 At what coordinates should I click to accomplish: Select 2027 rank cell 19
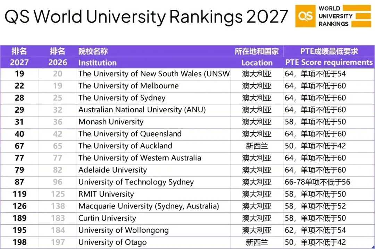19,74
